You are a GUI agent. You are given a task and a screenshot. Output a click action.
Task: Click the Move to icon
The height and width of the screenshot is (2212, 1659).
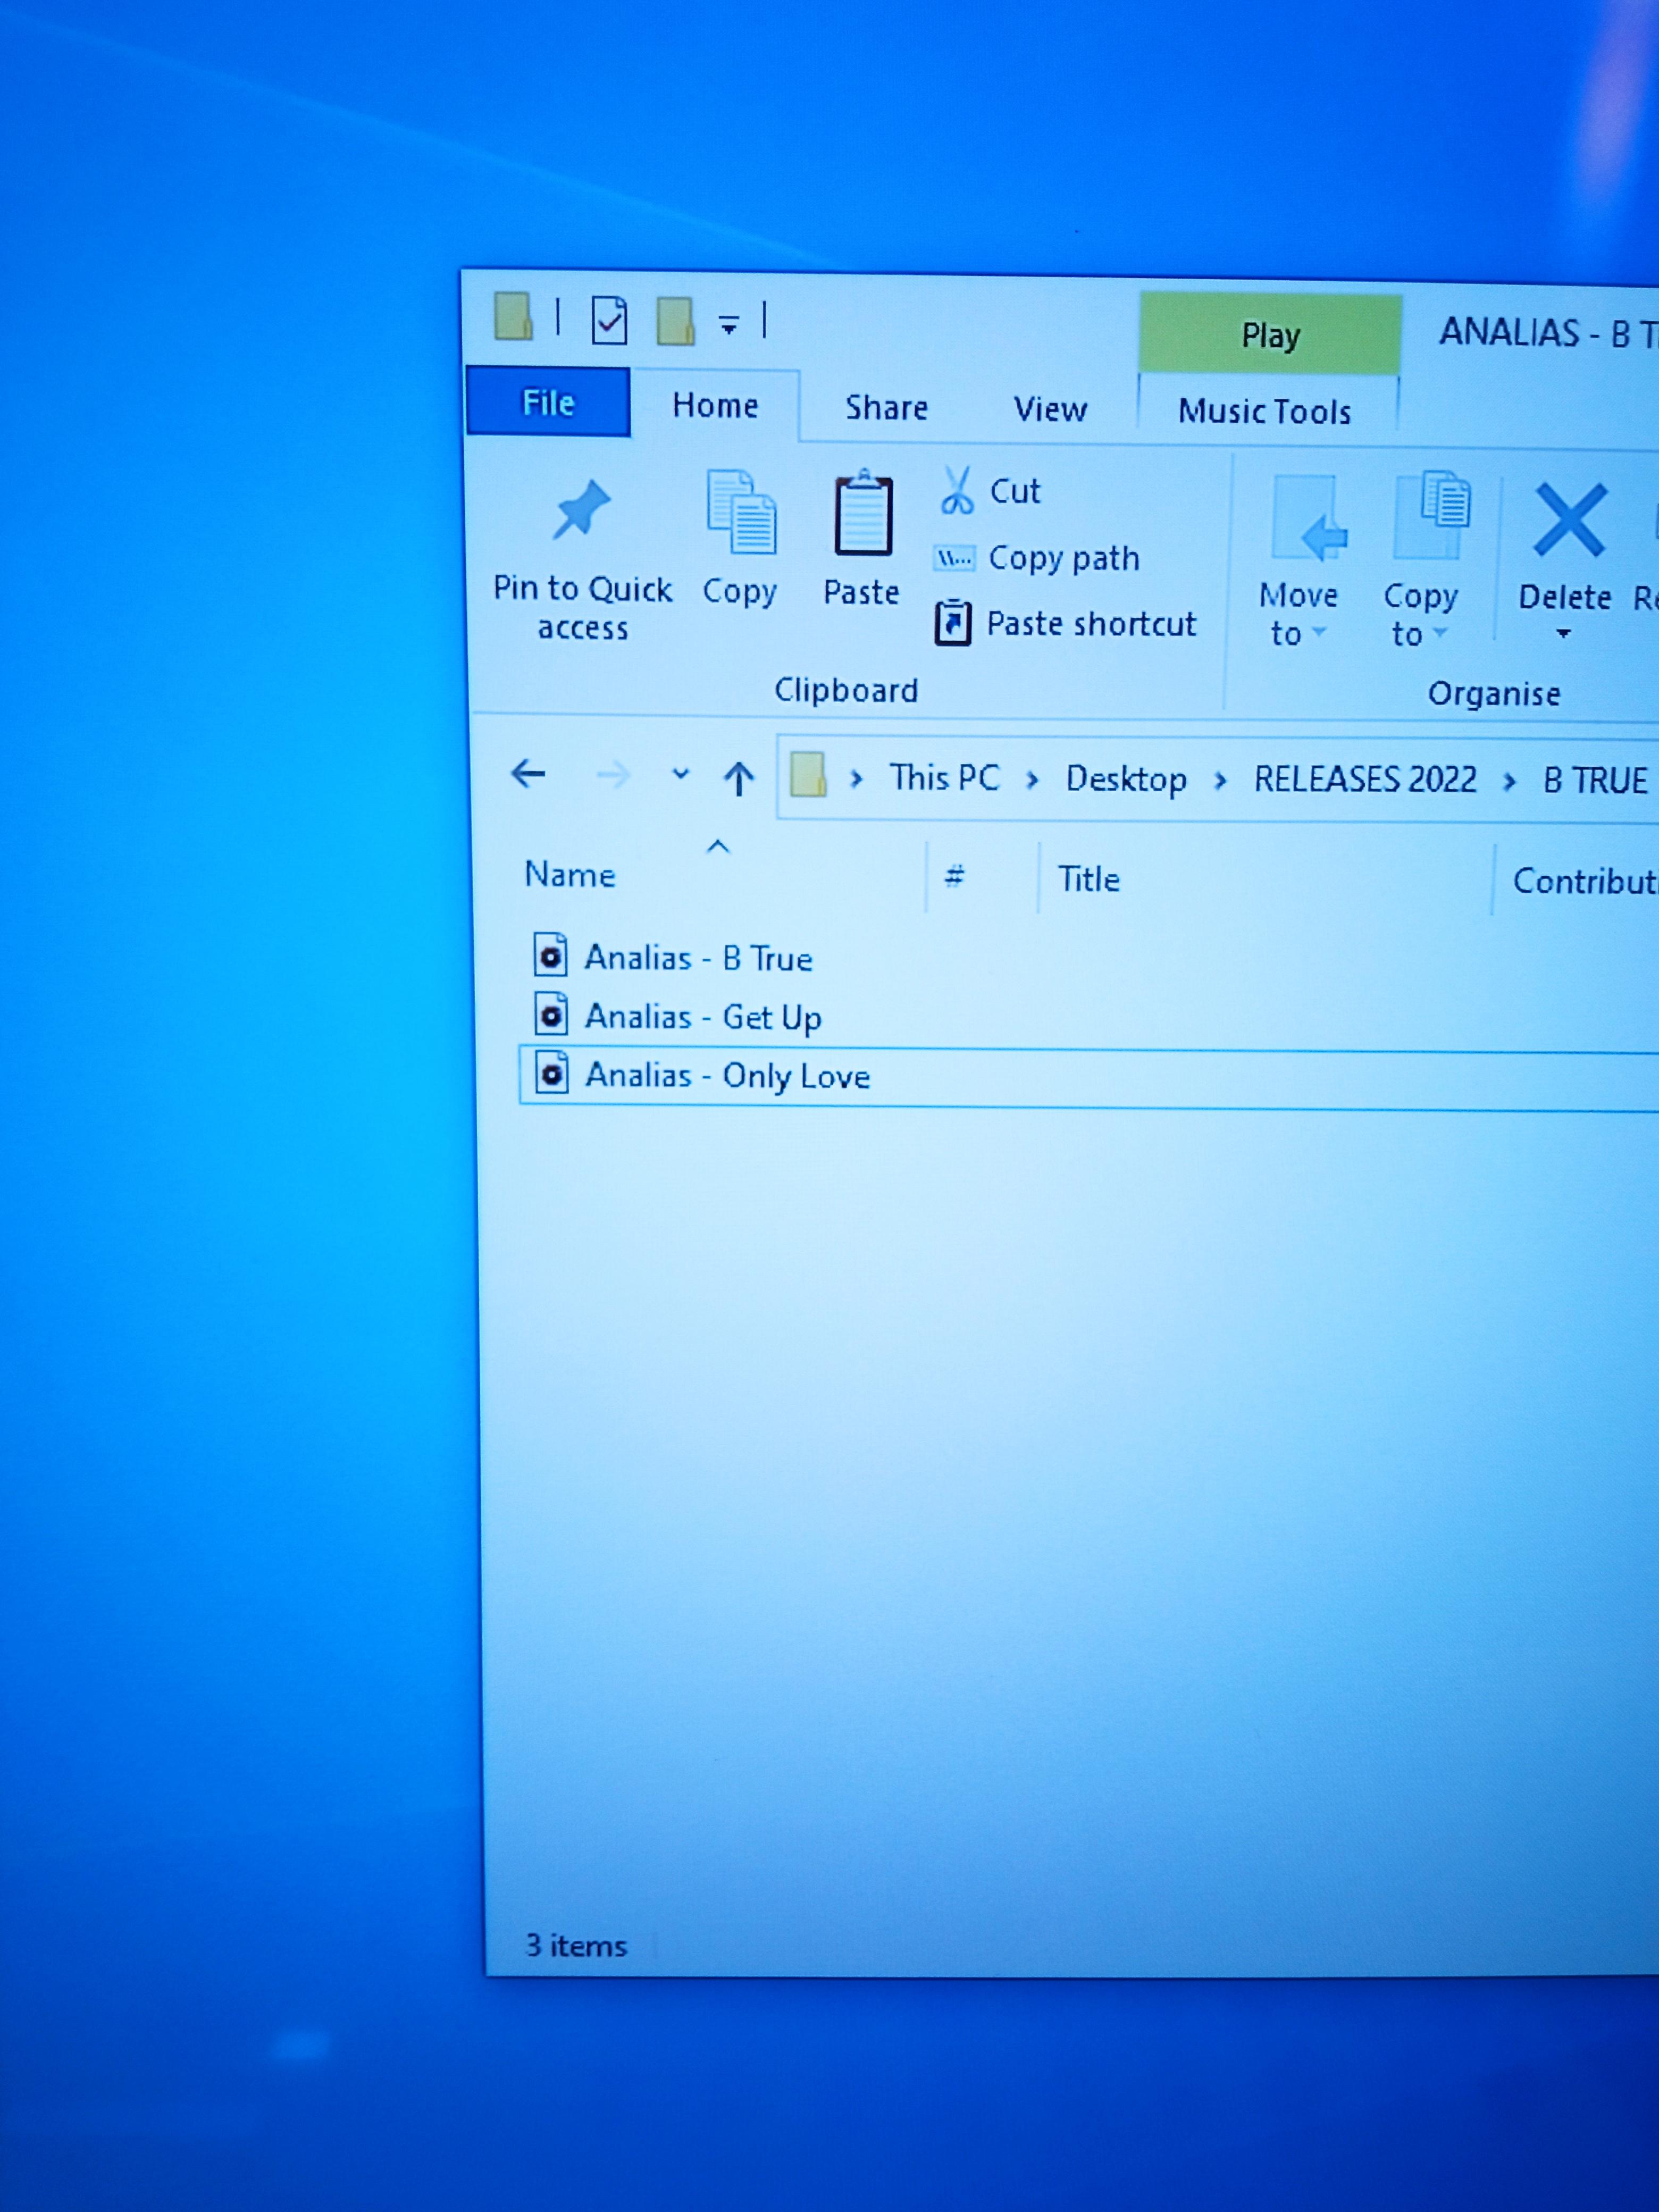coord(1308,519)
